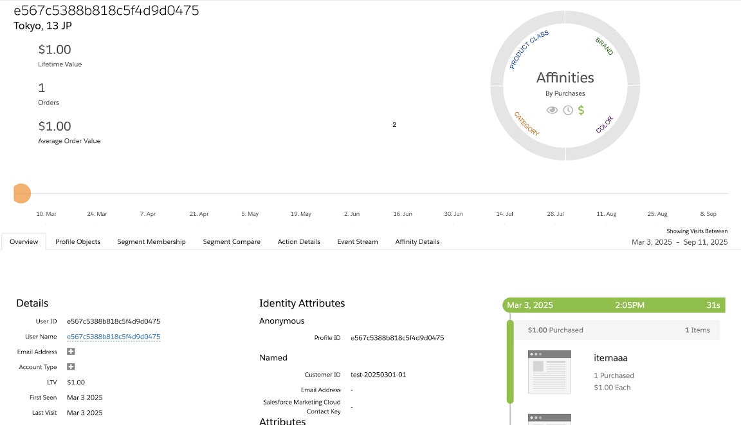This screenshot has height=425, width=741.
Task: Collapse the Mar 3, 2025 session header
Action: pyautogui.click(x=613, y=305)
